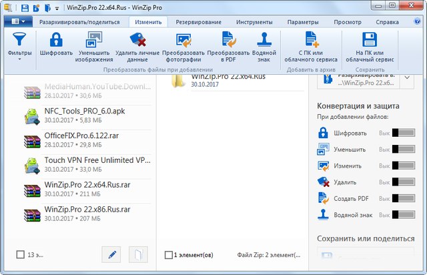Click WinZip.Pro 22.x64.Rus.rar archive icon
The image size is (427, 275).
[32, 190]
